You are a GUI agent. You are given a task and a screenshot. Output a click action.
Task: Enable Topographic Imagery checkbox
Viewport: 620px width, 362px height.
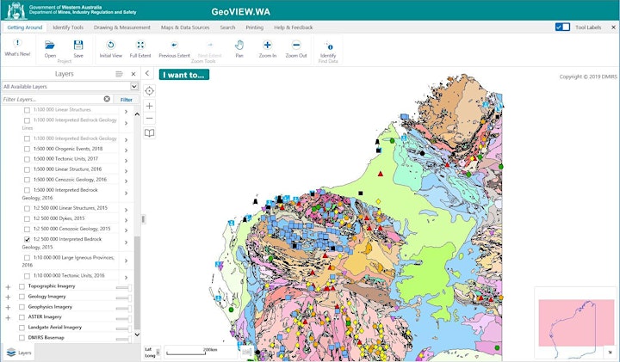pos(22,286)
